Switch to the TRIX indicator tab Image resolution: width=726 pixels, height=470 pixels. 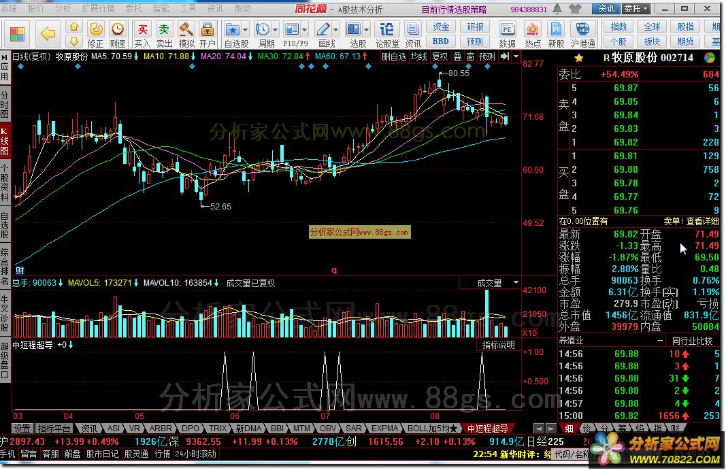coord(217,429)
